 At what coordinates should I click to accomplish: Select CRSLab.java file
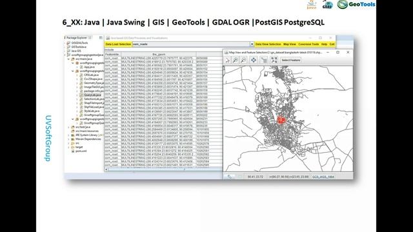[91, 75]
